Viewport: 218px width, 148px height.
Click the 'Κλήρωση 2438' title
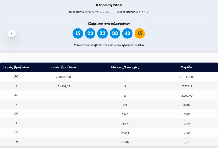pos(109,5)
